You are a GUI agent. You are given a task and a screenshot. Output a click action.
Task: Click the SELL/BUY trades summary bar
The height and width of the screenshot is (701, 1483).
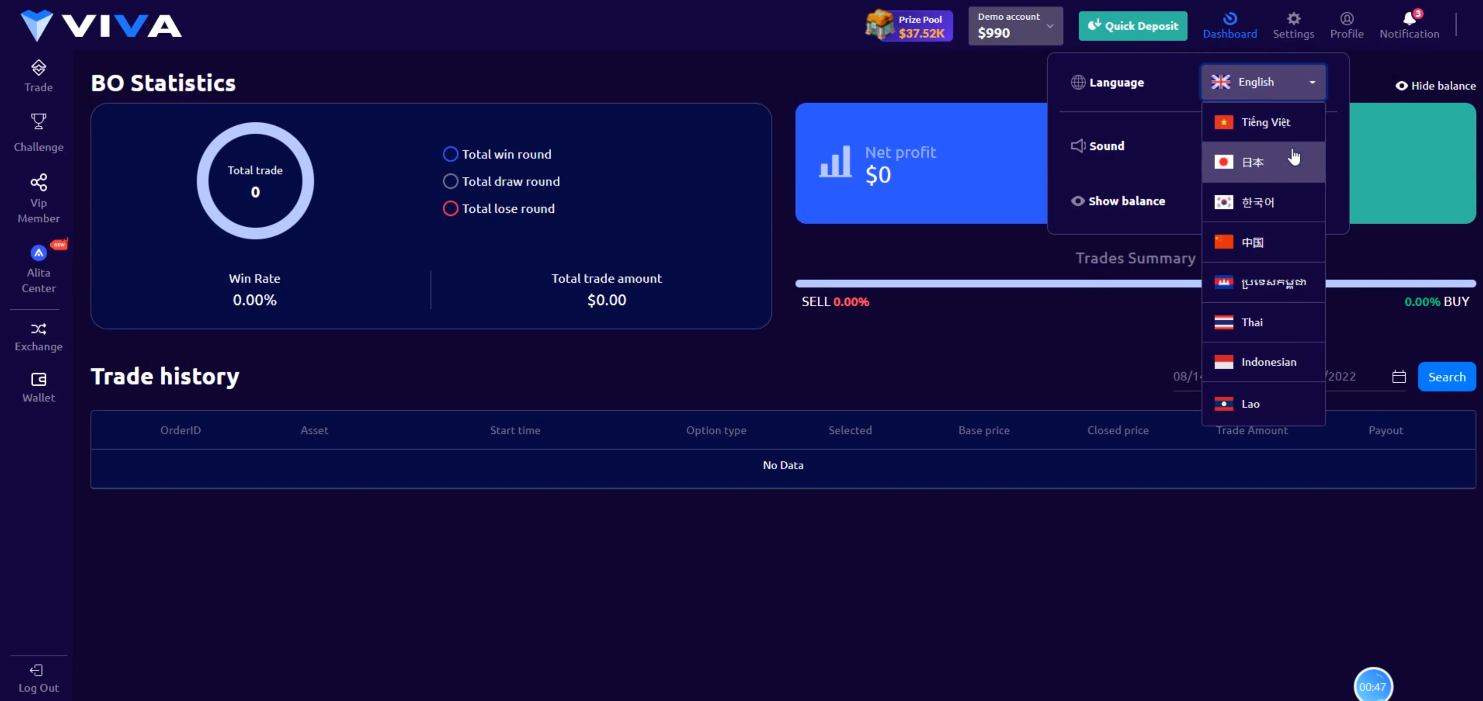[x=996, y=283]
